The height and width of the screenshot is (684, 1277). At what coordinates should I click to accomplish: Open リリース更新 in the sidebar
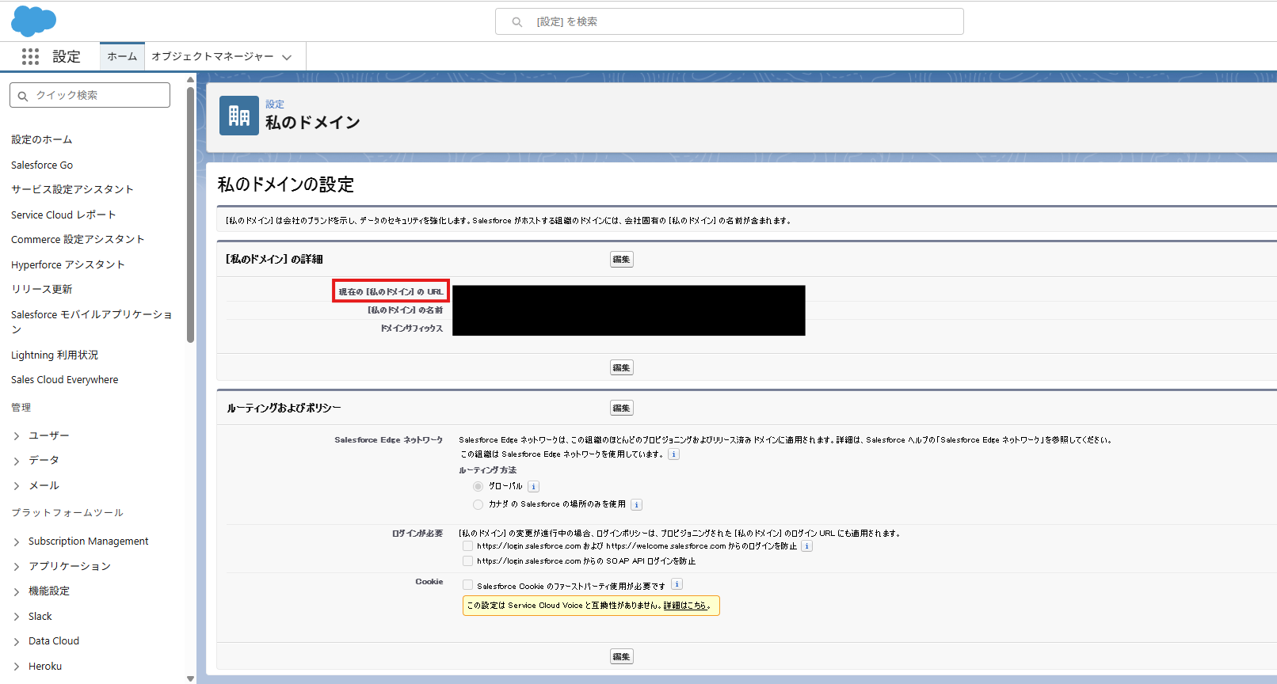42,289
